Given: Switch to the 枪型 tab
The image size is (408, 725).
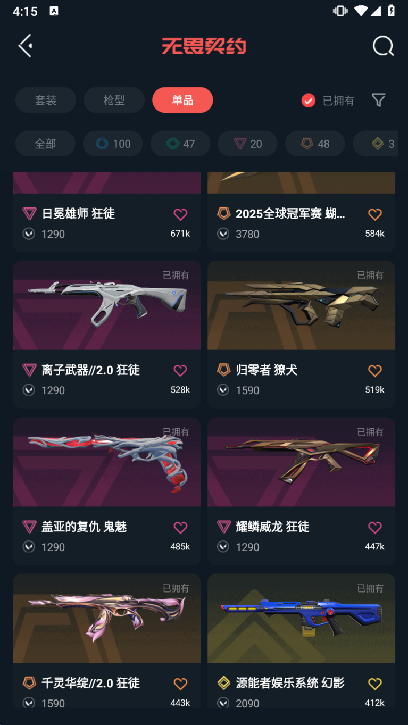Looking at the screenshot, I should pos(114,100).
